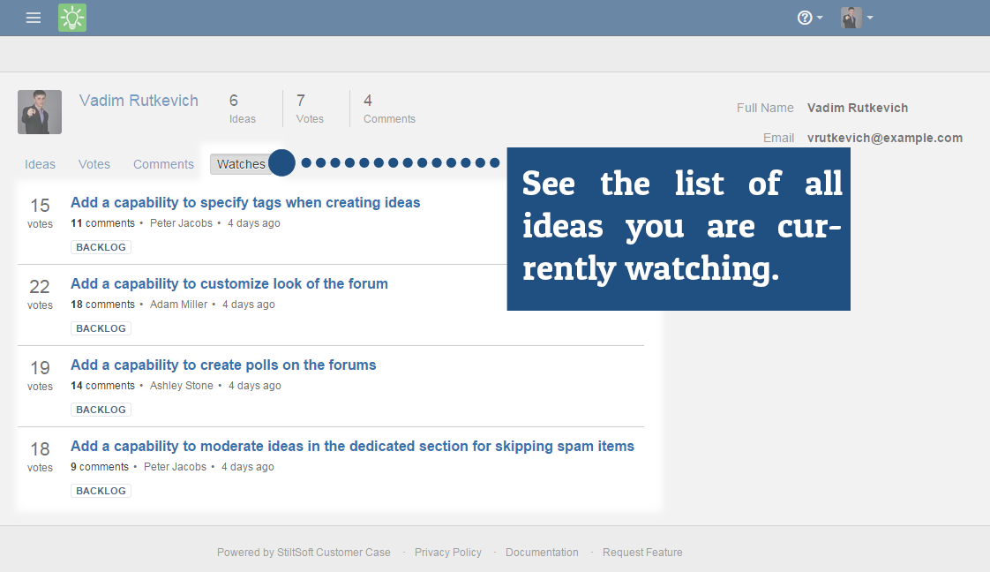Screen dimensions: 990x572
Task: Click BACKLOG label under the customize look idea
Action: 101,328
